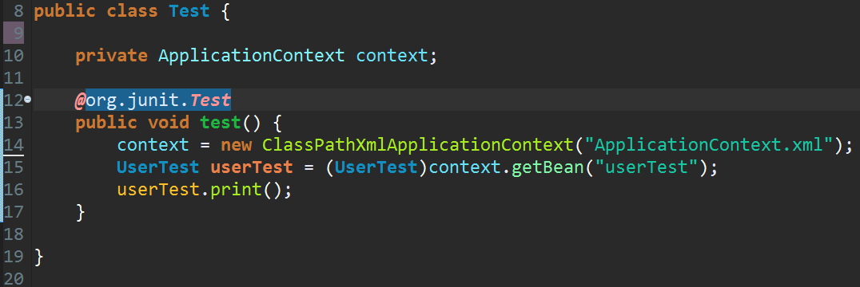Collapse the fold marker on line 12
The height and width of the screenshot is (287, 860).
pyautogui.click(x=27, y=100)
